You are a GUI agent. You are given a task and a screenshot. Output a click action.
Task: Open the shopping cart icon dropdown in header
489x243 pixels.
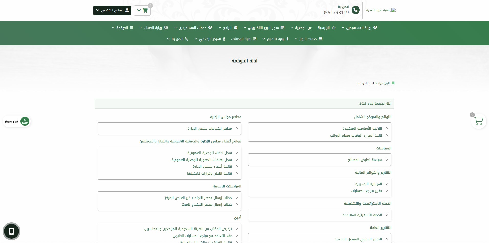coord(142,10)
